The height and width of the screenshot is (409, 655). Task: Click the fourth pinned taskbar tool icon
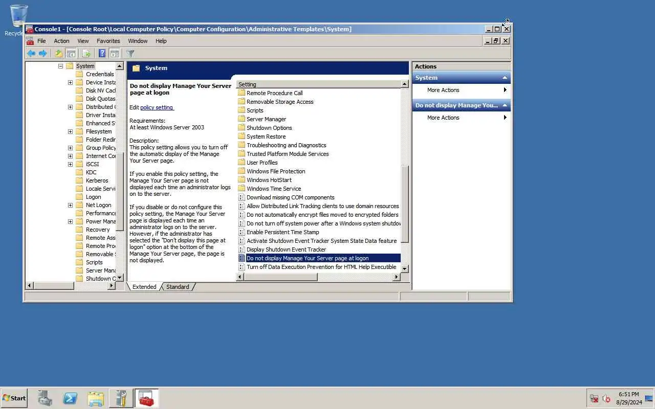[x=121, y=398]
